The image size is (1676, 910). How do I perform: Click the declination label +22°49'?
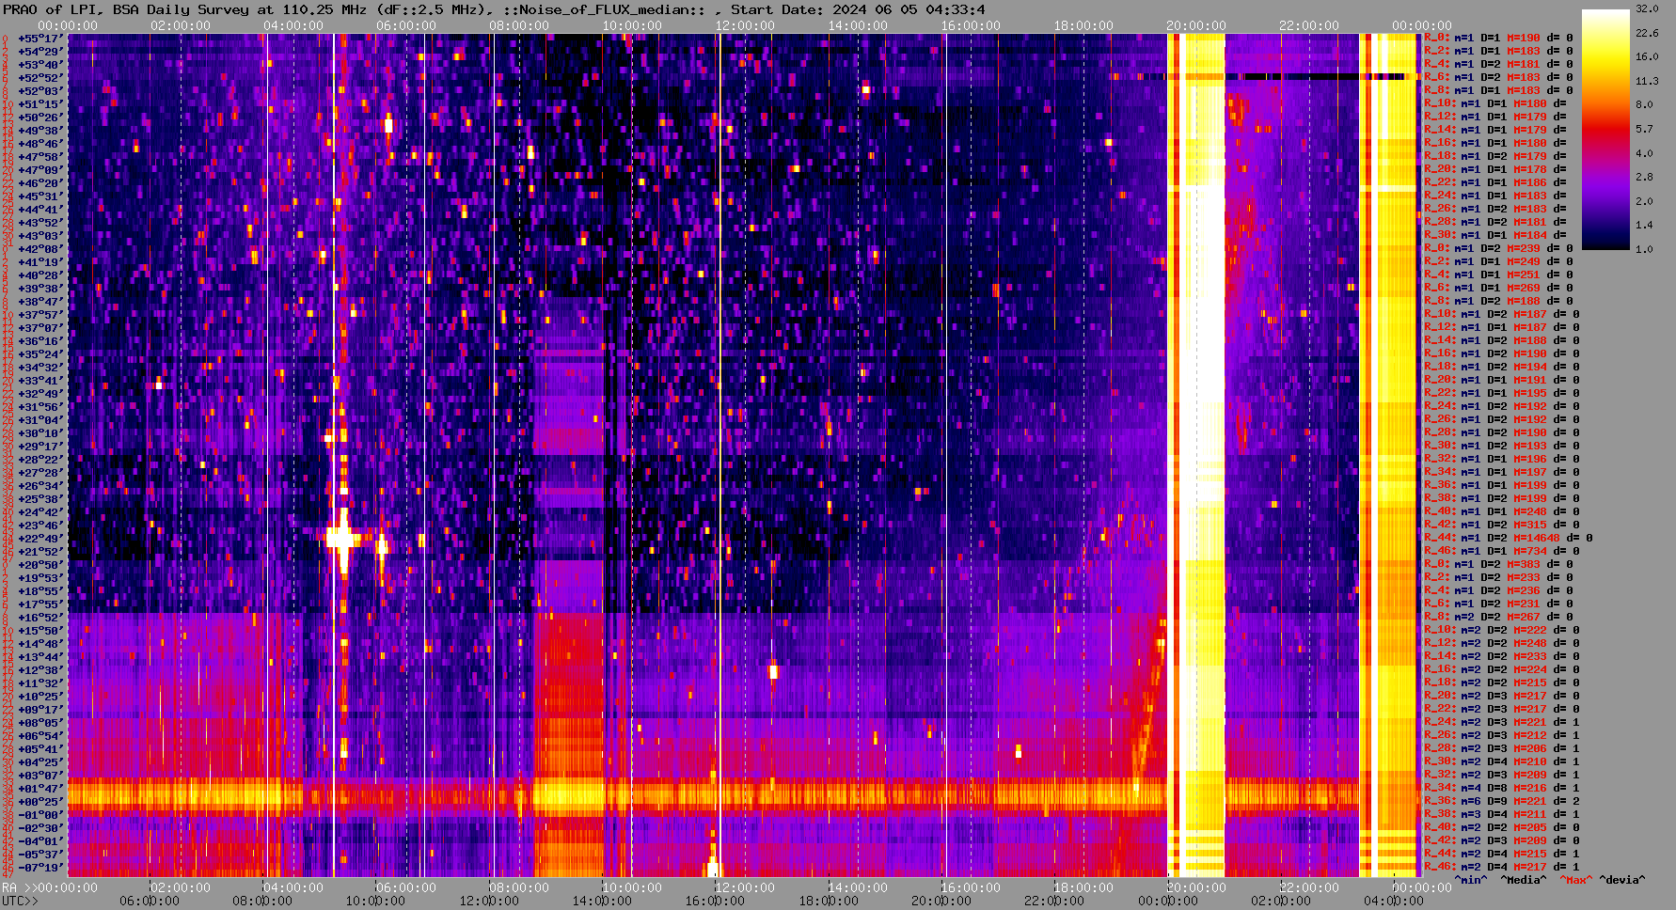pos(40,539)
